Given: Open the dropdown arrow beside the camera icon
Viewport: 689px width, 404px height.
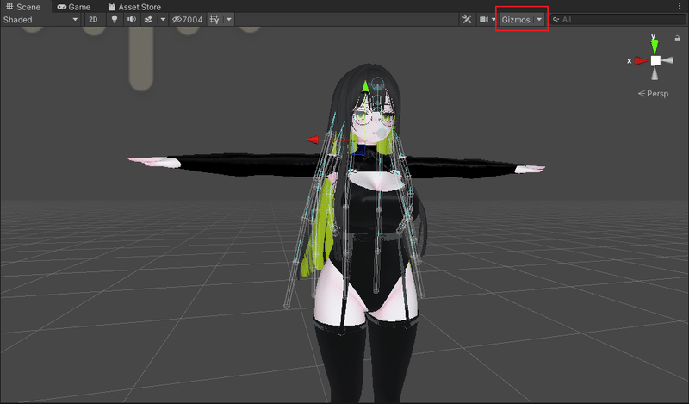Looking at the screenshot, I should (x=493, y=19).
